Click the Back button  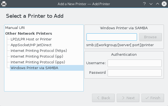pyautogui.click(x=103, y=98)
